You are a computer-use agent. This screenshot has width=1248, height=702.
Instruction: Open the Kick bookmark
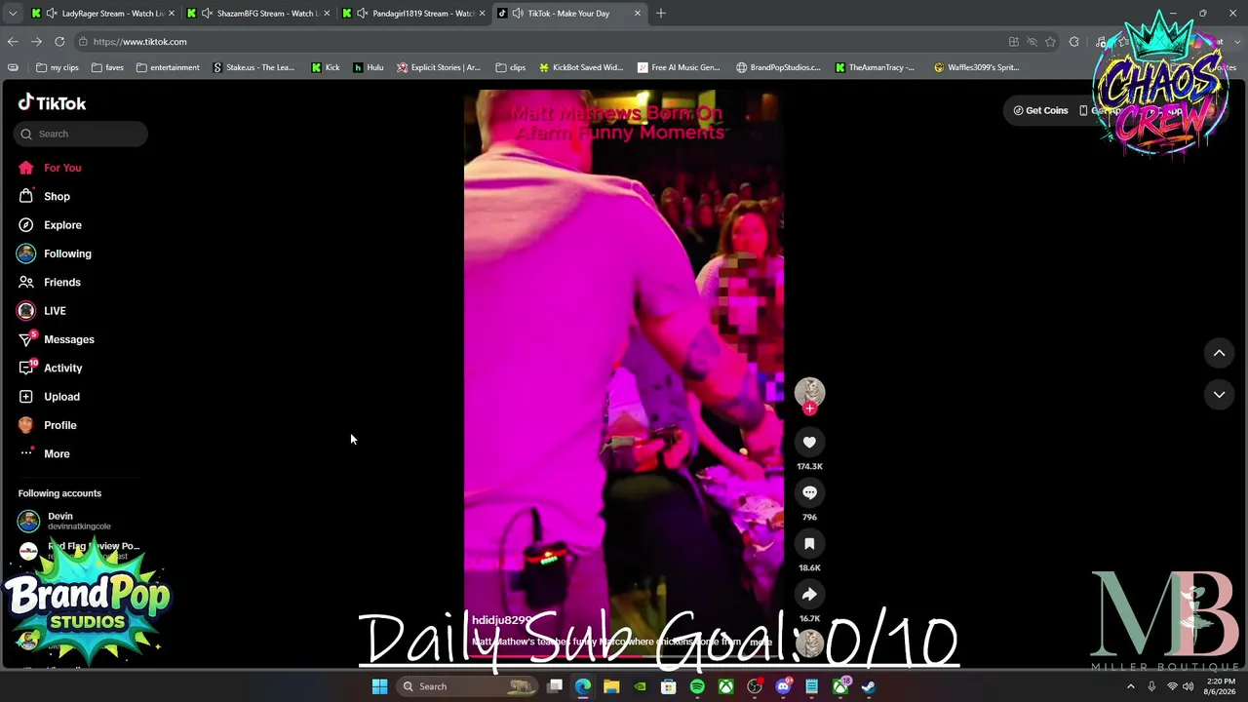[326, 67]
